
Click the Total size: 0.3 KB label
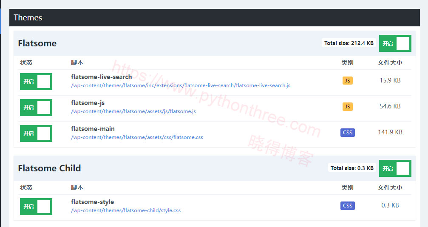click(x=352, y=168)
